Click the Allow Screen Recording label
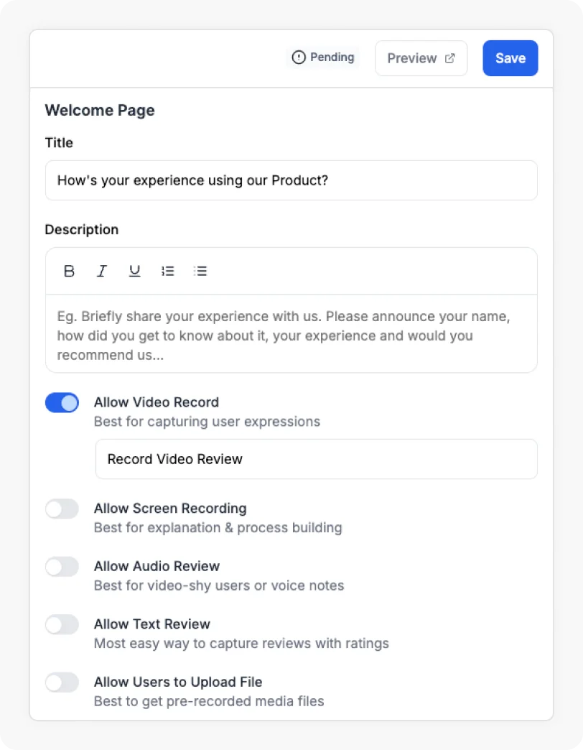This screenshot has width=583, height=750. pos(169,509)
